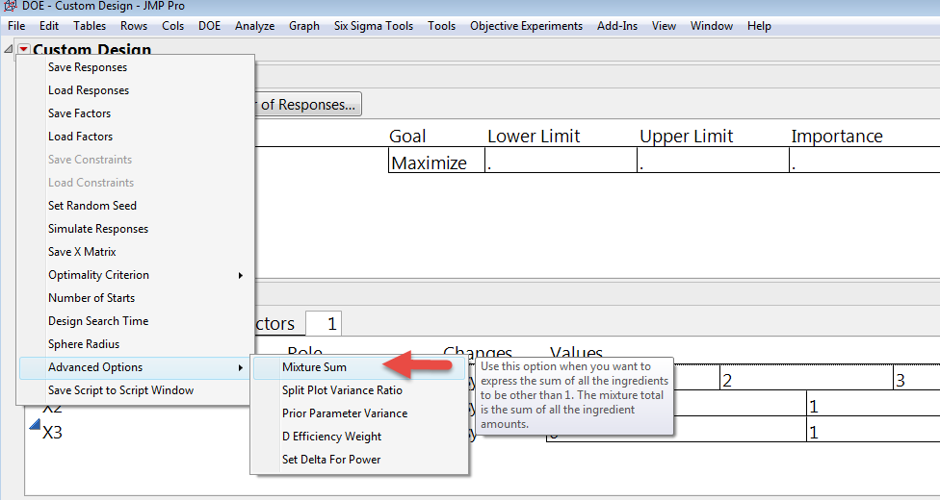Open the Window menu
The width and height of the screenshot is (940, 500).
click(x=712, y=26)
